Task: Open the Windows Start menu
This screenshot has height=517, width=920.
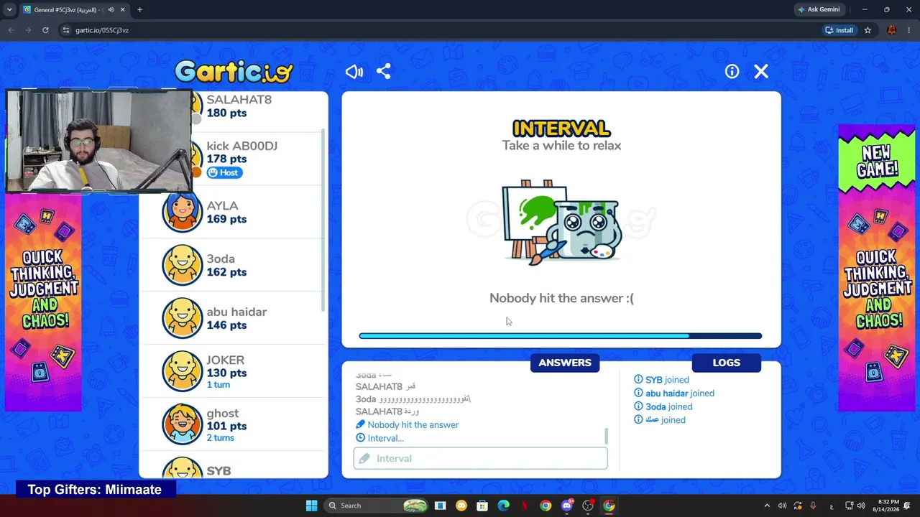Action: tap(311, 506)
